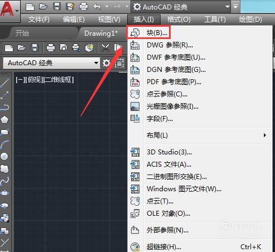
Task: Select the Circle tool
Action: [x=4, y=157]
